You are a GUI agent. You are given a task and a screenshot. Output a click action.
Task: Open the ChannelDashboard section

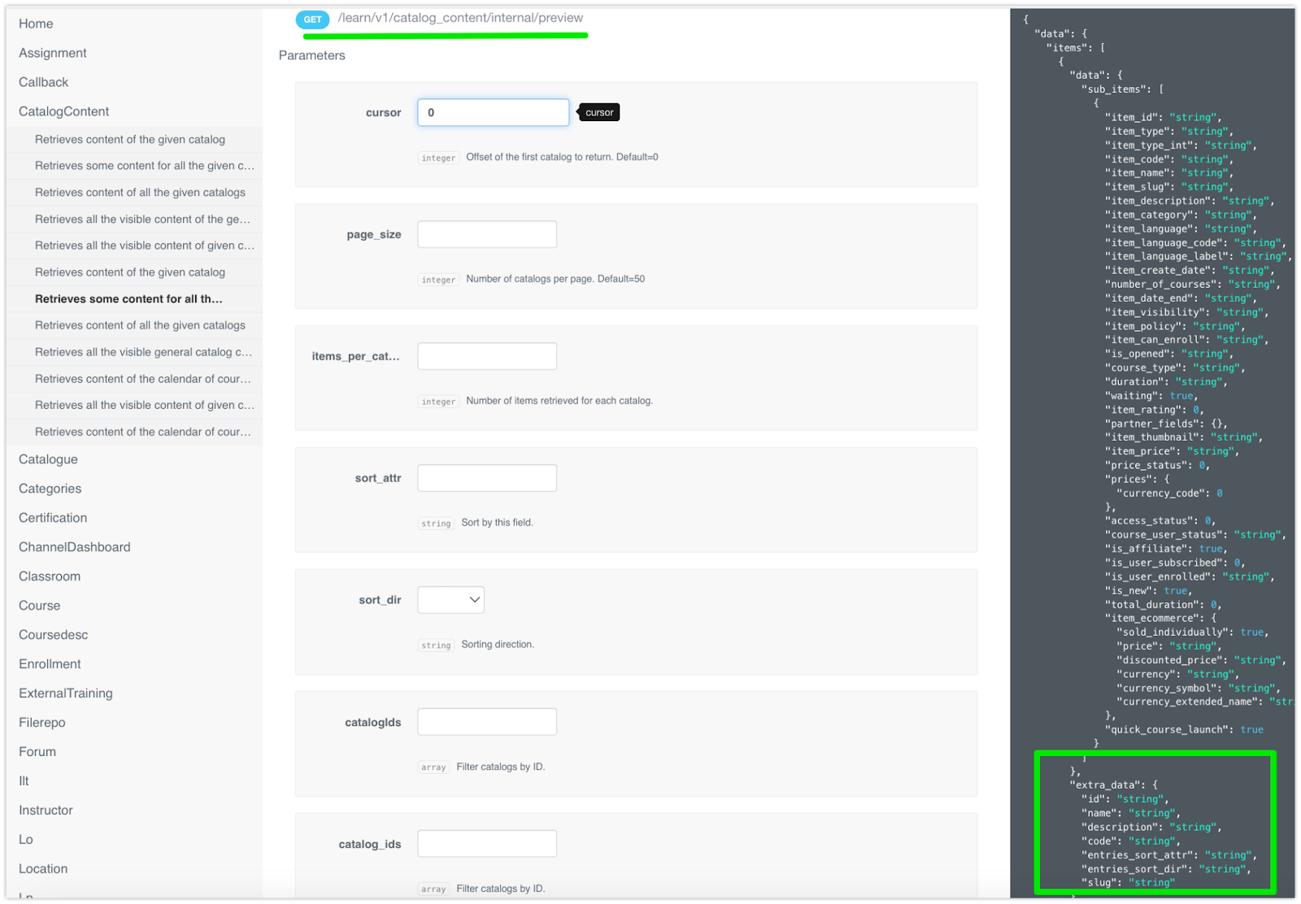[x=74, y=546]
